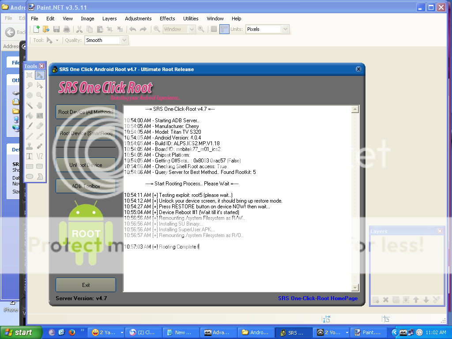This screenshot has height=339, width=452.
Task: Pick the Eraser tool in Tools panel
Action: (40, 126)
